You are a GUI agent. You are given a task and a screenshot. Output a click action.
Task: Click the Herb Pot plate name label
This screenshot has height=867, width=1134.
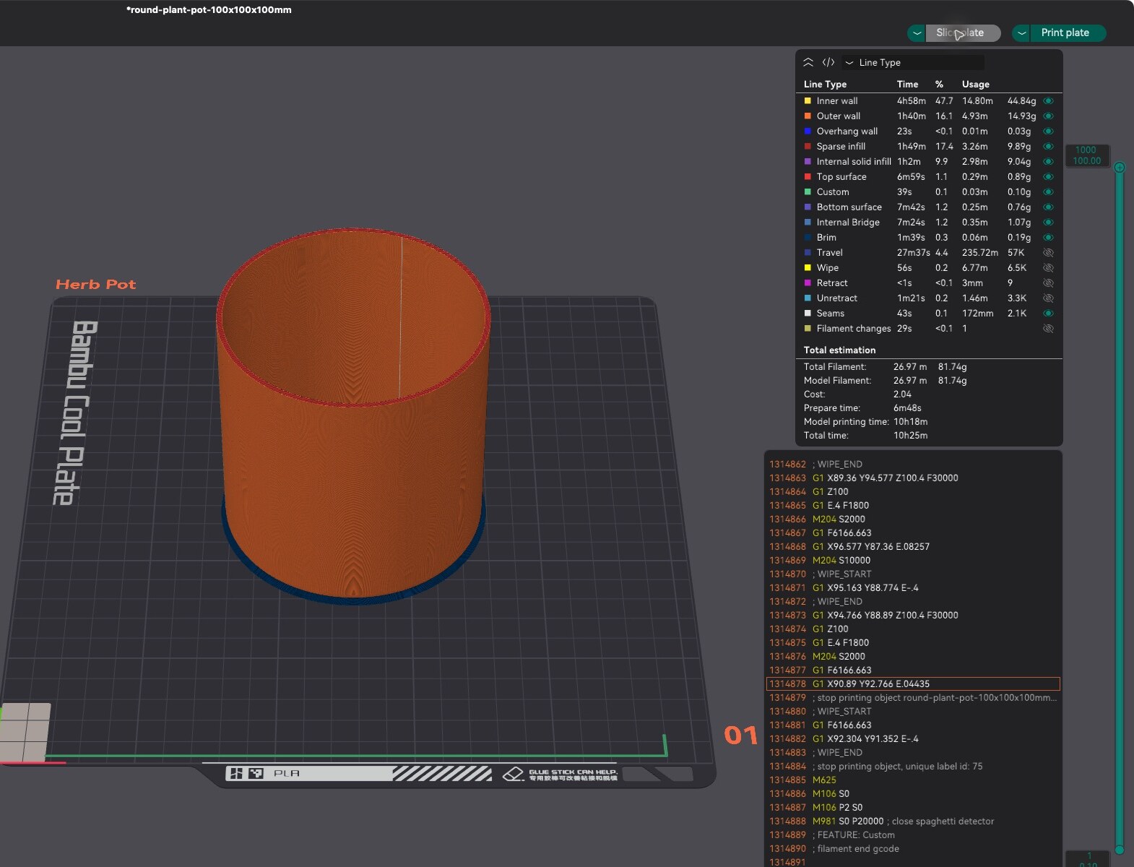96,285
